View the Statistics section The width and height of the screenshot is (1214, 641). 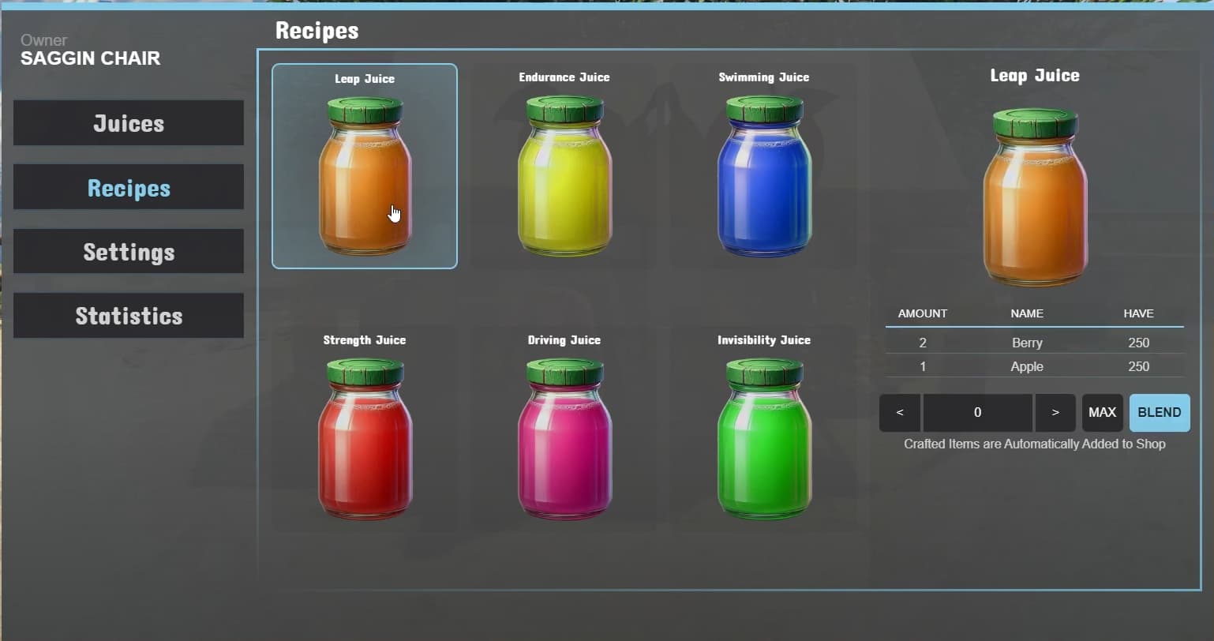click(129, 316)
